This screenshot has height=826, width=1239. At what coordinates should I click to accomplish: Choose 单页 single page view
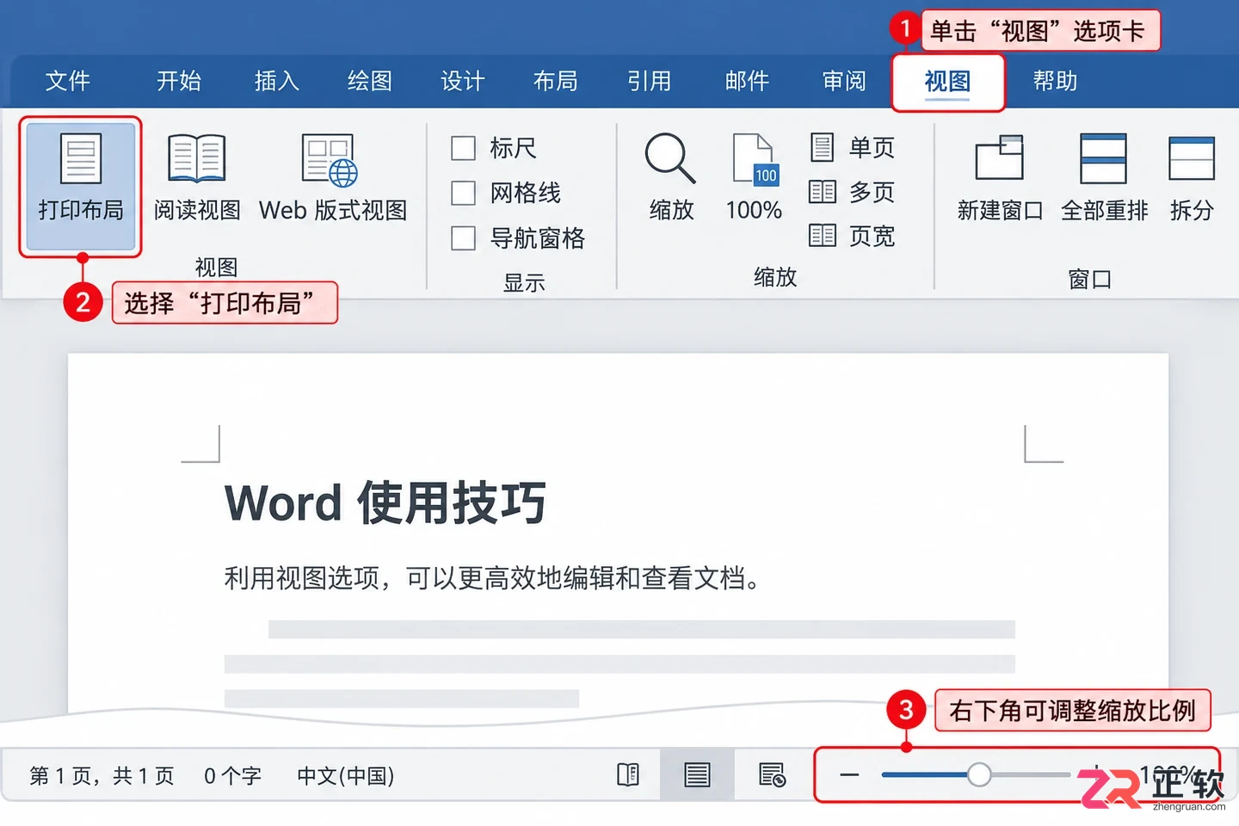[x=852, y=147]
